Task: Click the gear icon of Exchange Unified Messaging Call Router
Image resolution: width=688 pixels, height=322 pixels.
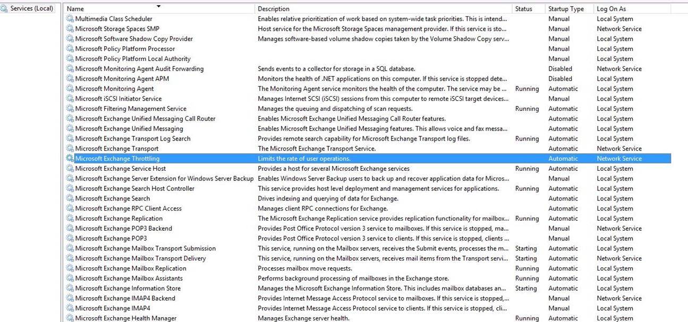Action: [70, 118]
